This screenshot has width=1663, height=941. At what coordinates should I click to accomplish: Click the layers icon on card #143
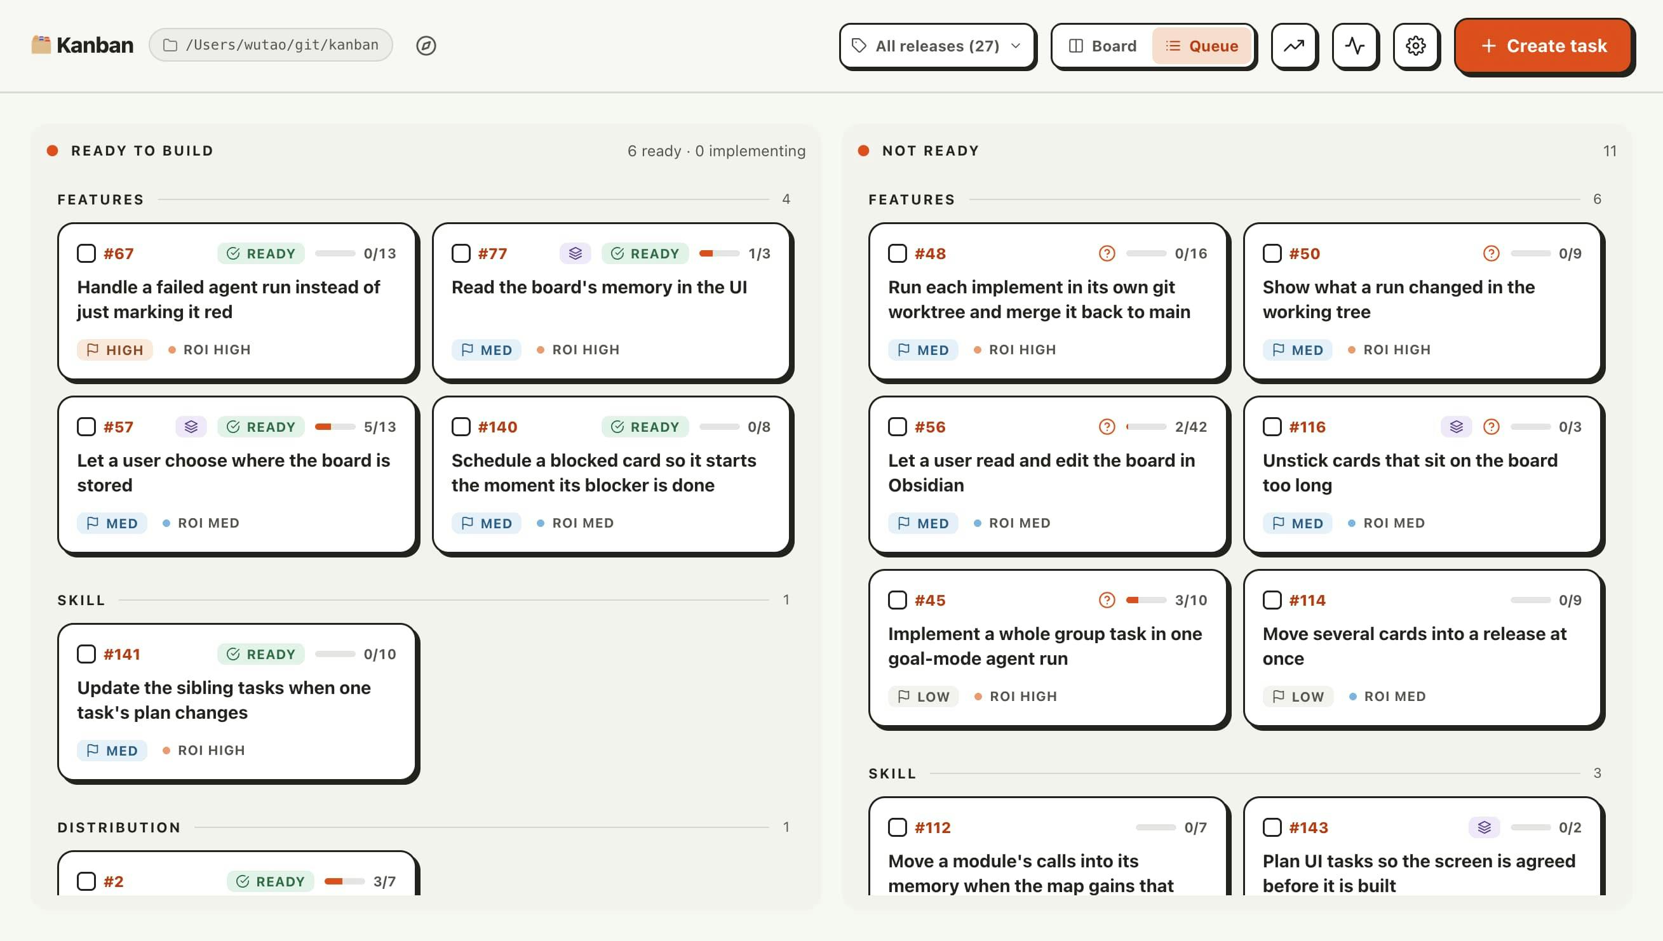pyautogui.click(x=1484, y=827)
